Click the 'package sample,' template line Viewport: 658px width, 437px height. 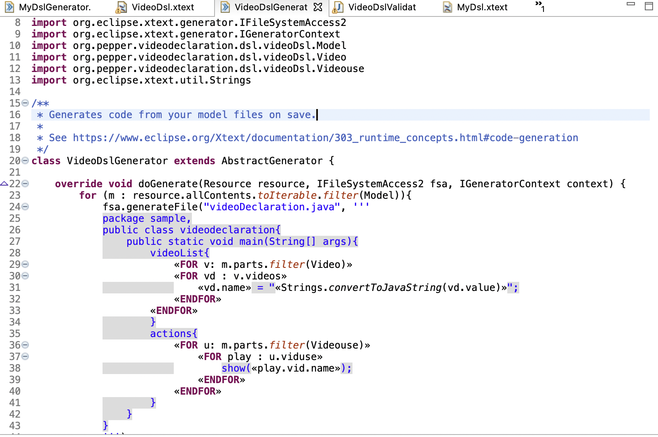[x=147, y=218]
